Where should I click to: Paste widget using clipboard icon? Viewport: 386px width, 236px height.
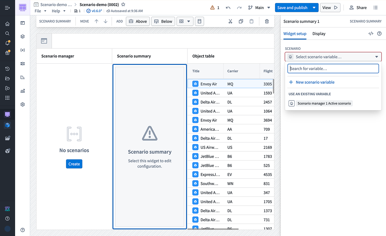click(252, 21)
